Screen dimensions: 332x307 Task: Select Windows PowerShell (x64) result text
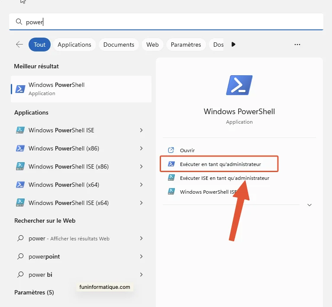pyautogui.click(x=64, y=185)
